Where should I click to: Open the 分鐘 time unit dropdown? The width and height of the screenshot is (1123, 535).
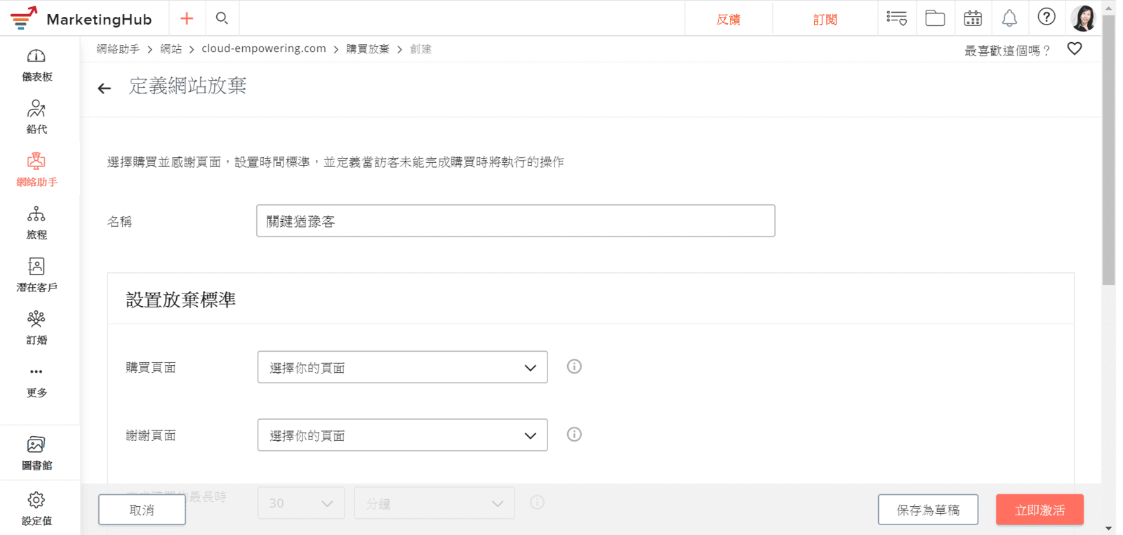[434, 503]
